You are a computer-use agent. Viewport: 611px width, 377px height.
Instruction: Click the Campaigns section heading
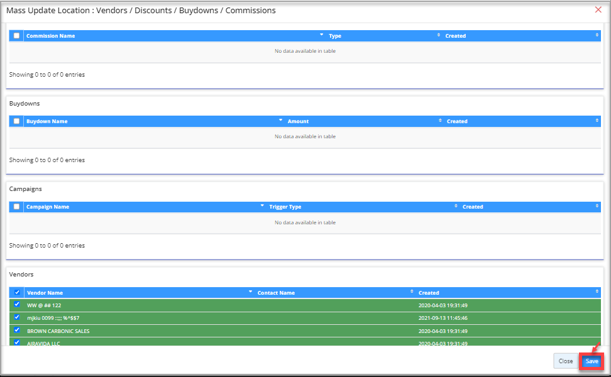click(x=25, y=189)
